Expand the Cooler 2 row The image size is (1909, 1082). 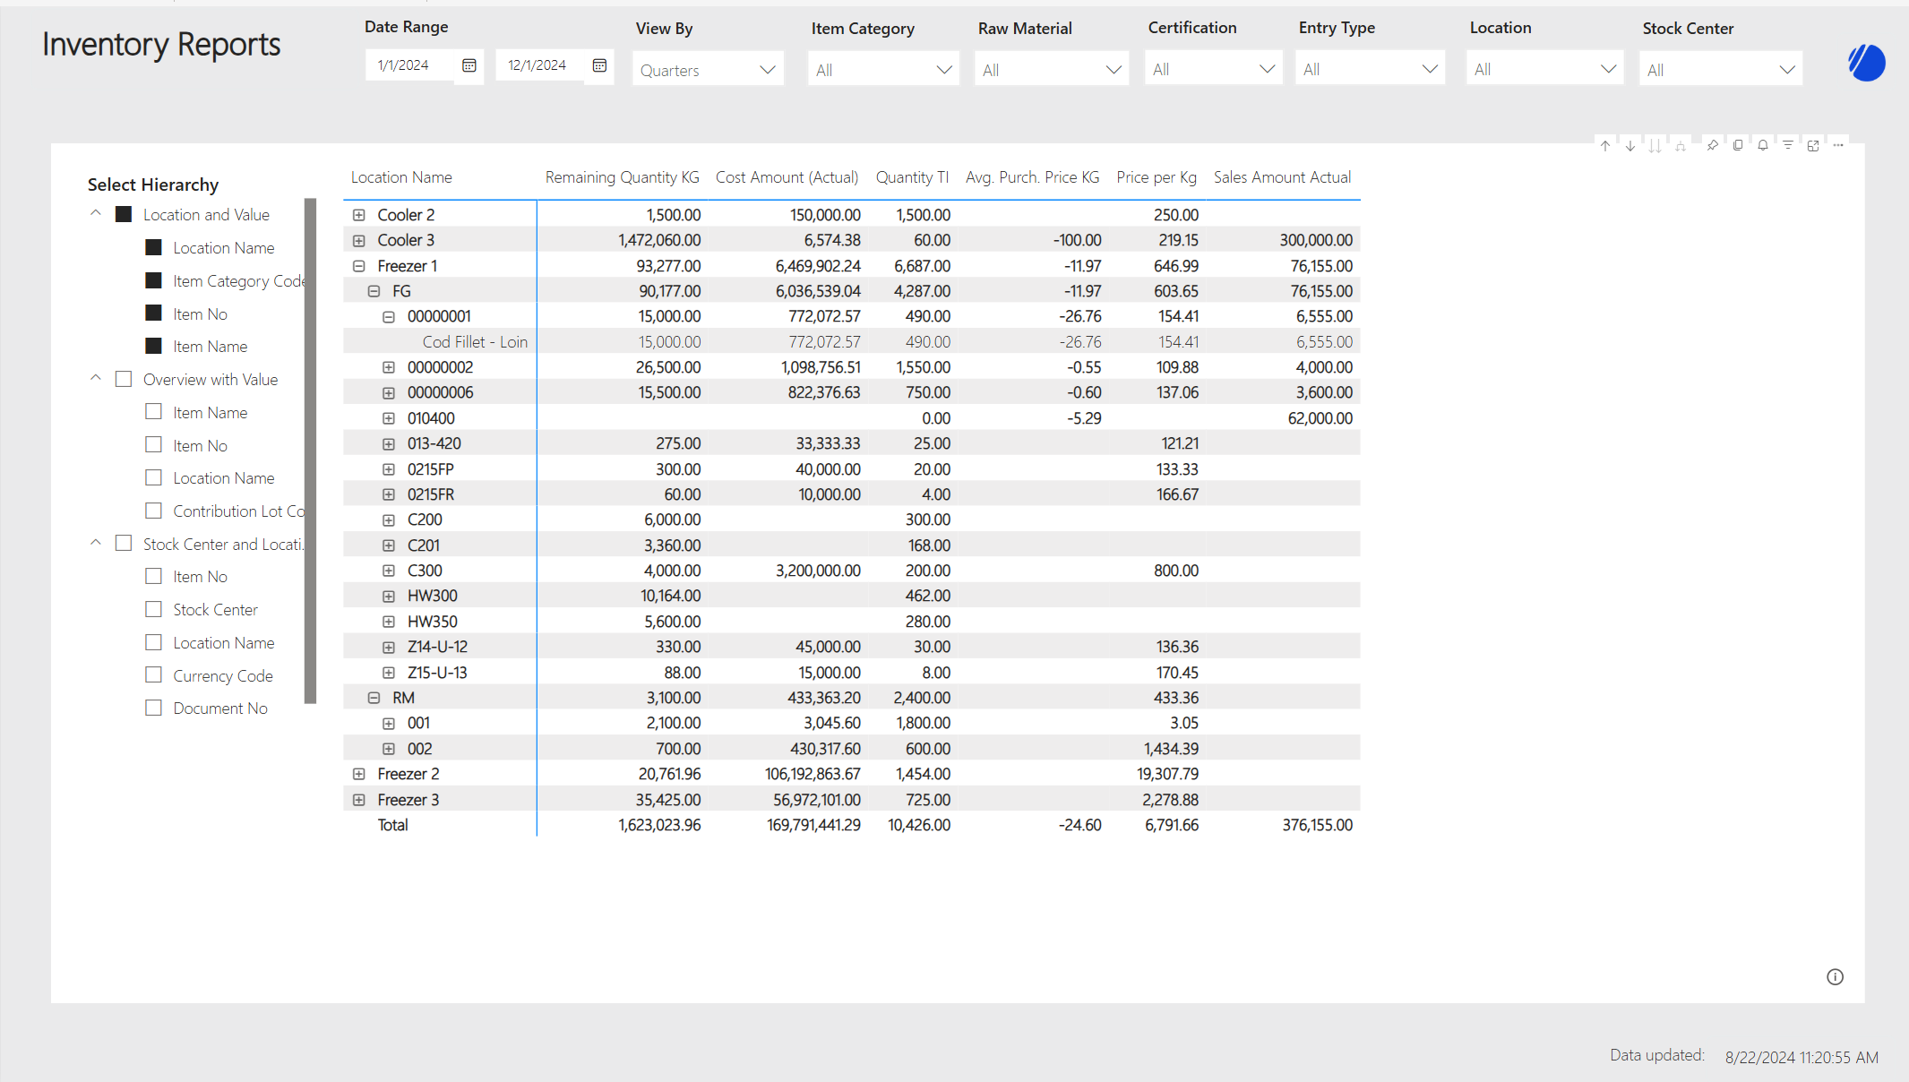click(x=359, y=215)
